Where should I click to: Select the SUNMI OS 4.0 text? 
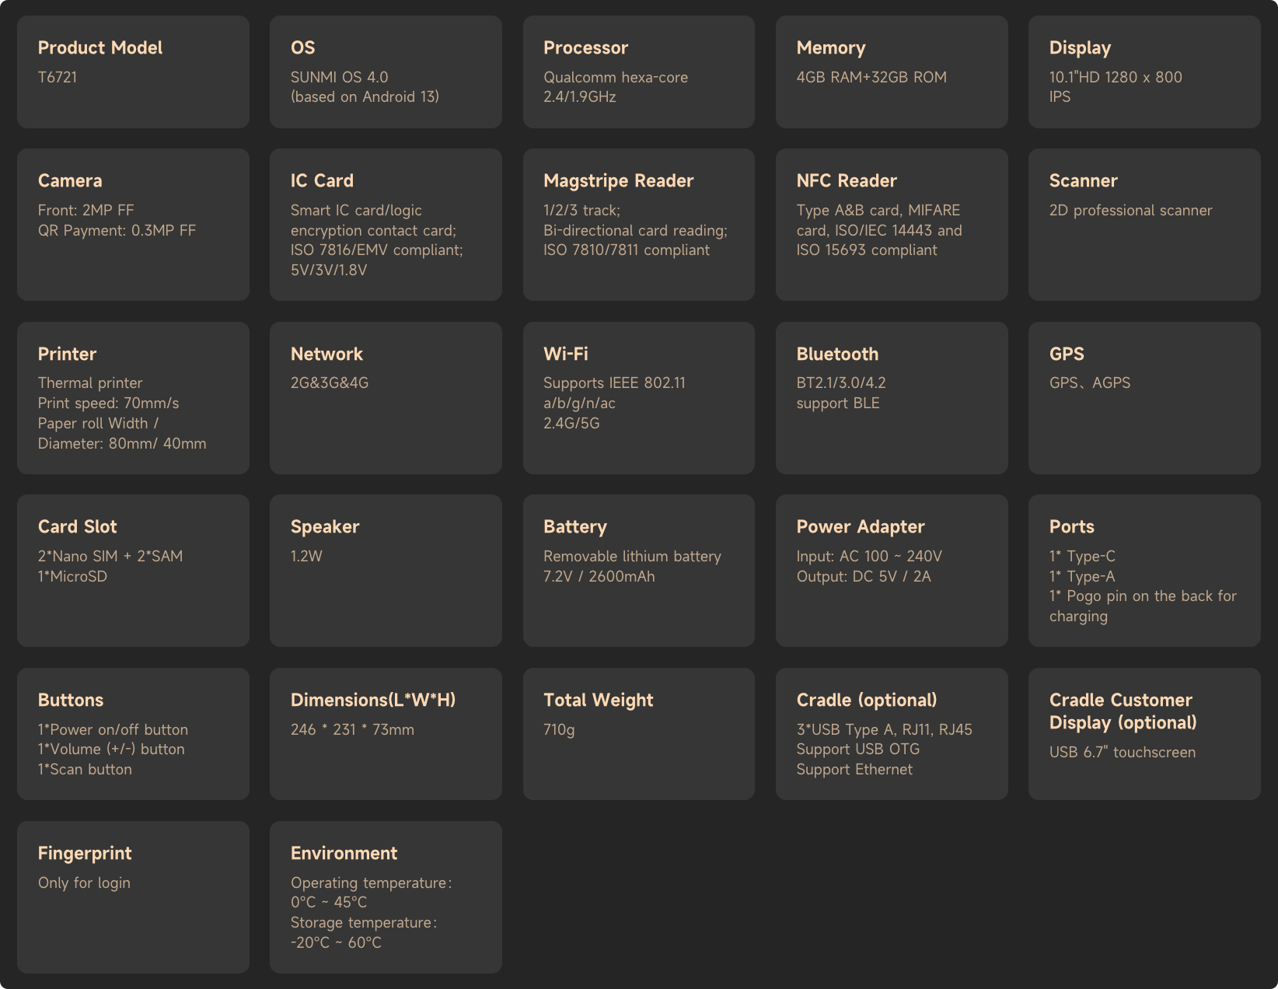339,77
